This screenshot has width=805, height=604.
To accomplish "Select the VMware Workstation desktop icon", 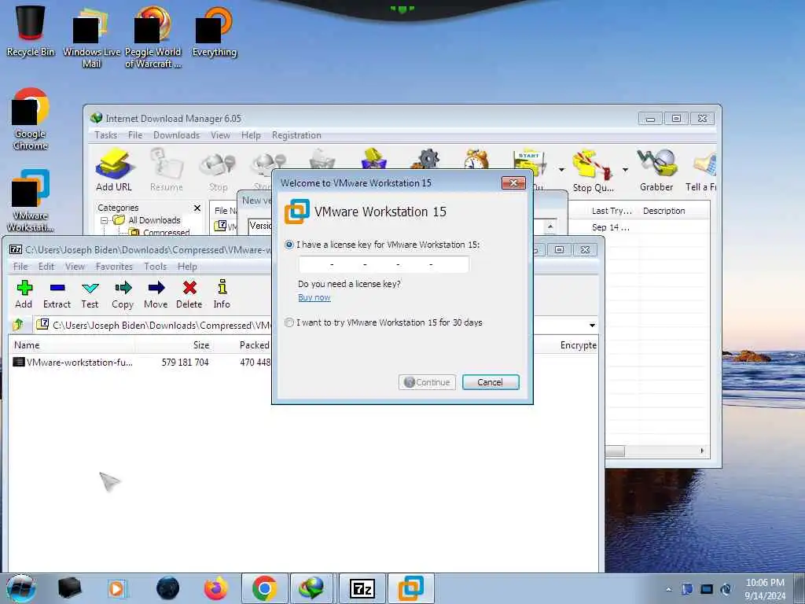I will 31,201.
